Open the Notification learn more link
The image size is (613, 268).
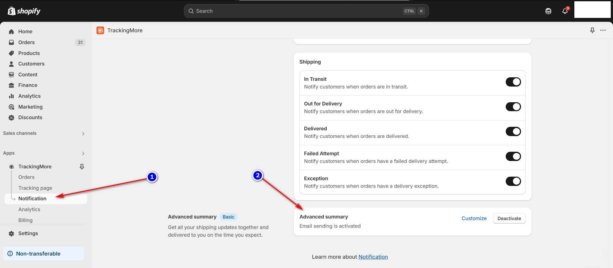pyautogui.click(x=373, y=257)
